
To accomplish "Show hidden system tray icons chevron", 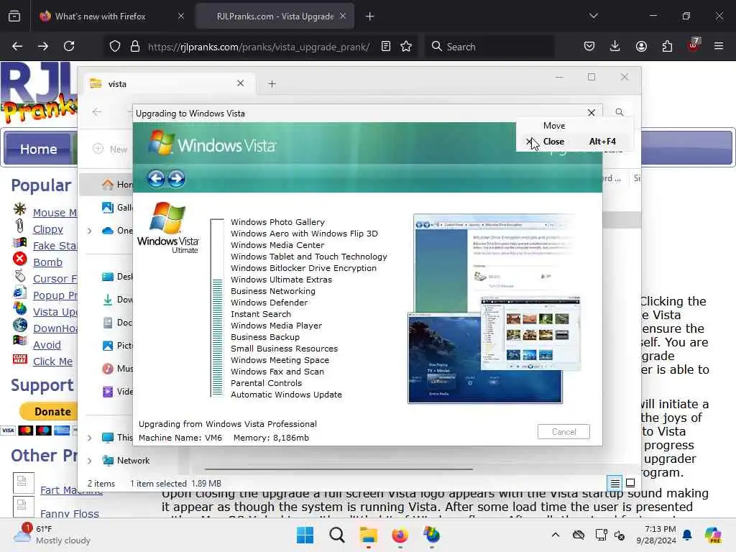I will (x=556, y=535).
